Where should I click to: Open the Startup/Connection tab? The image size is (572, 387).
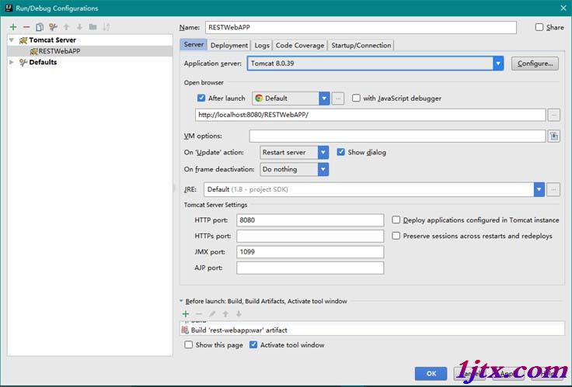click(x=361, y=45)
